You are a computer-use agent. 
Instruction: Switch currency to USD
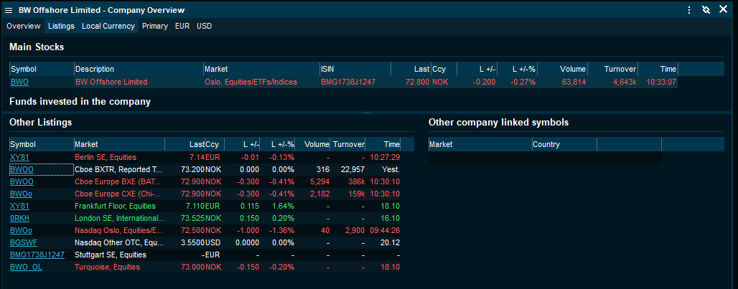pos(205,26)
